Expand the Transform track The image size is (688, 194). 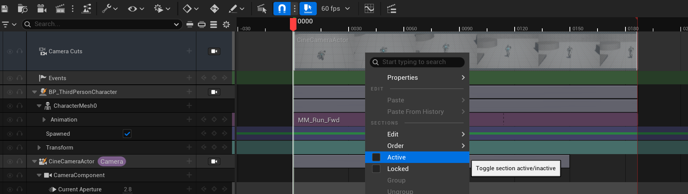[39, 148]
